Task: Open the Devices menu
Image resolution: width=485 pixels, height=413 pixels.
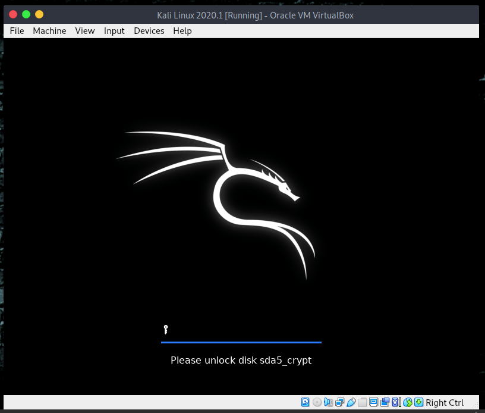Action: [x=149, y=31]
